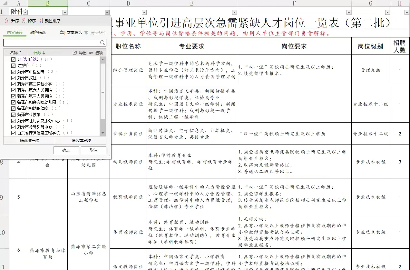Viewport: 410px width, 270px height.
Task: Click the filter list scrollbar thumb
Action: (x=103, y=91)
